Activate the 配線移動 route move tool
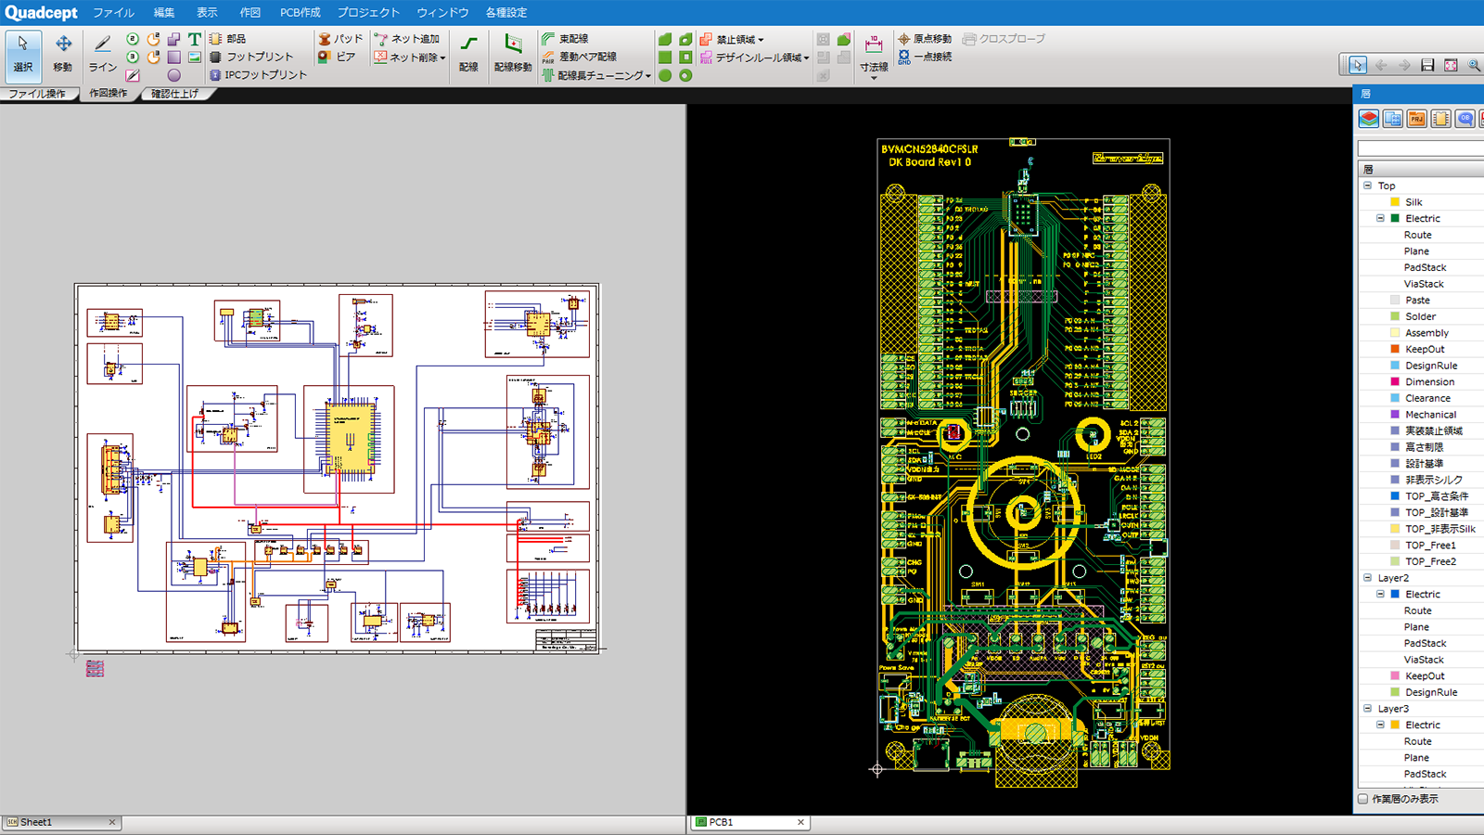The height and width of the screenshot is (835, 1484). 513,53
